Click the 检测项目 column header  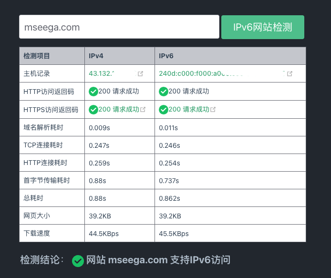tap(37, 56)
